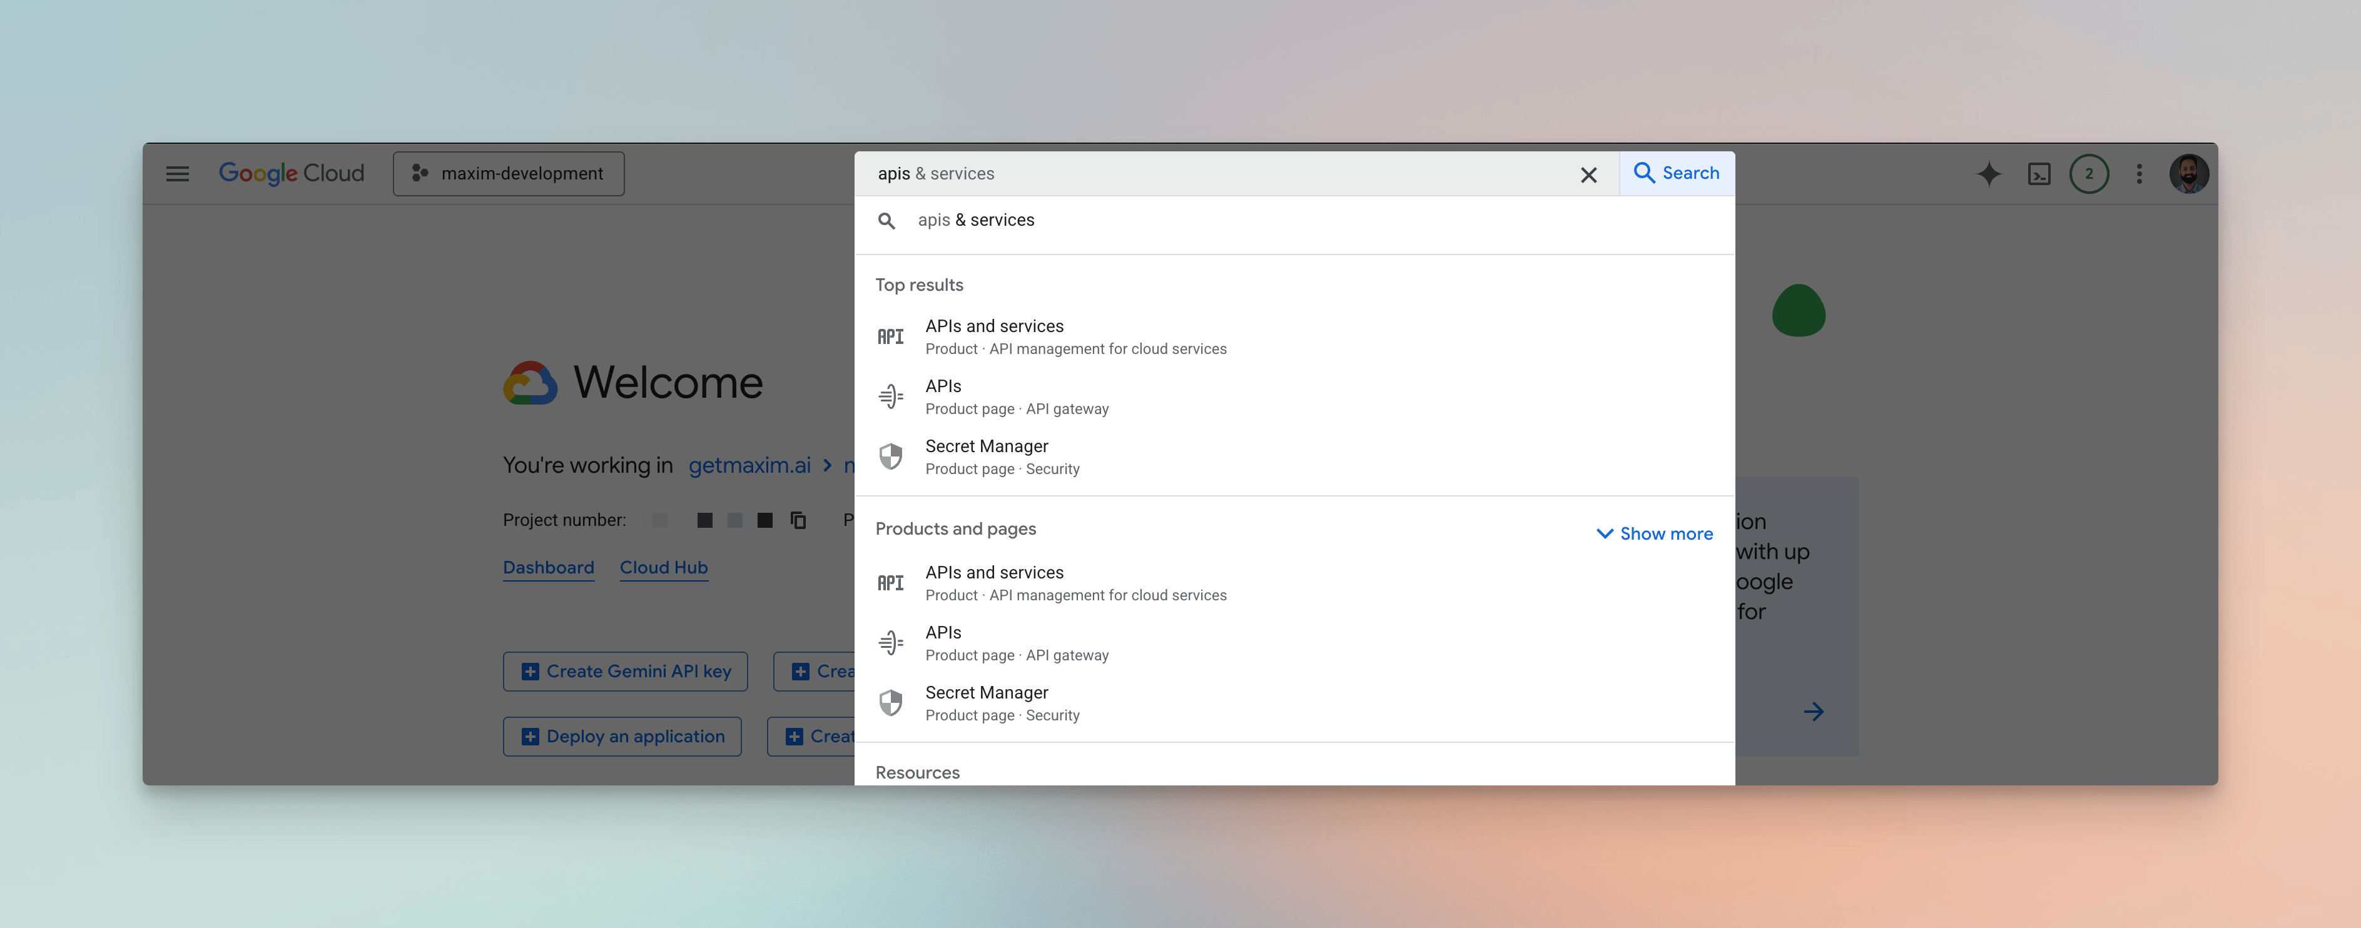Click Create Gemini API key button

(625, 672)
